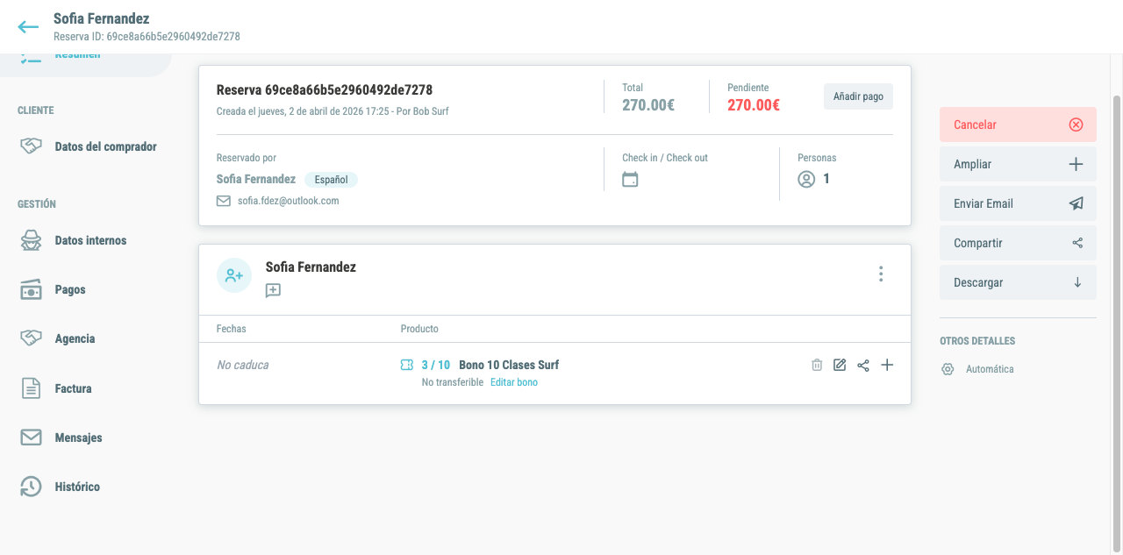
Task: Delete the Bono 10 Clases Surf product
Action: pos(817,365)
